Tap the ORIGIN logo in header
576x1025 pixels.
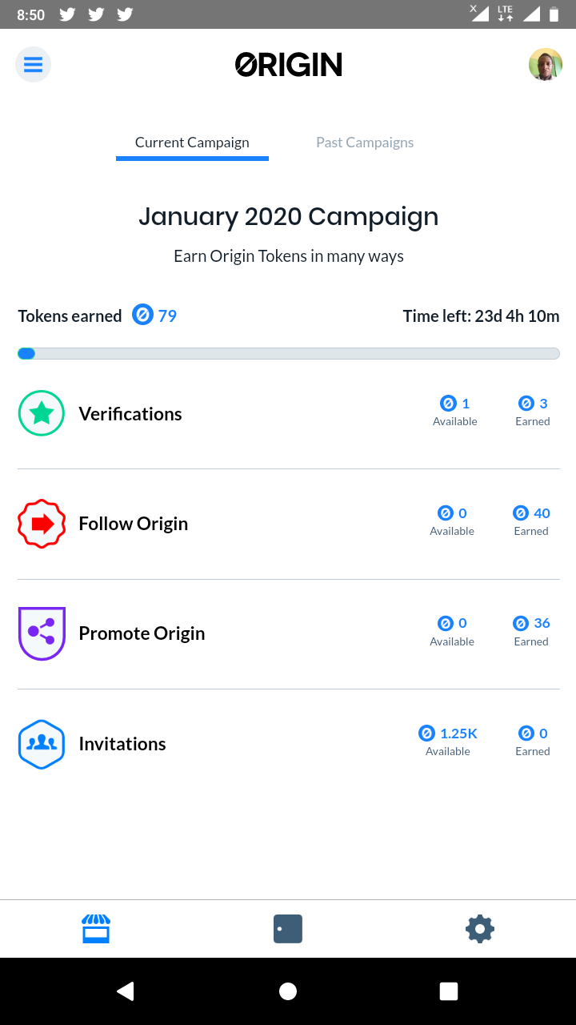[x=288, y=65]
